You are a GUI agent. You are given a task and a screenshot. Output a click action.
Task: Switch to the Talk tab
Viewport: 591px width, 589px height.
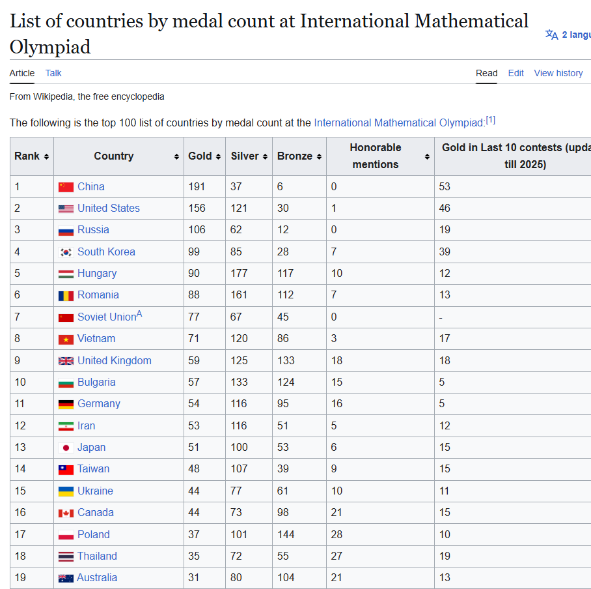[53, 73]
